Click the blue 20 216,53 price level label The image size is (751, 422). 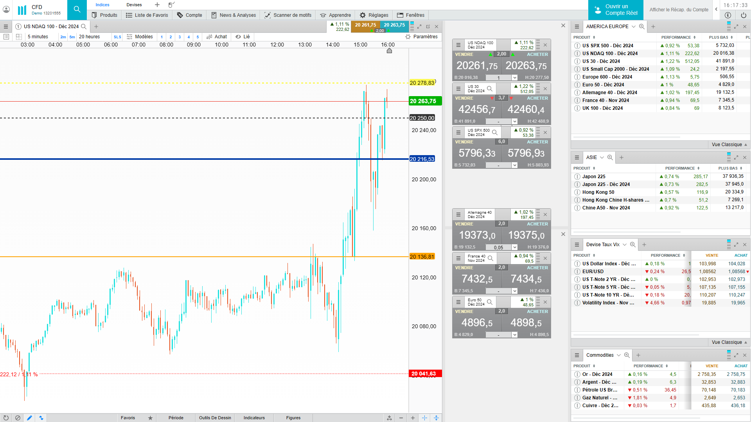[422, 159]
